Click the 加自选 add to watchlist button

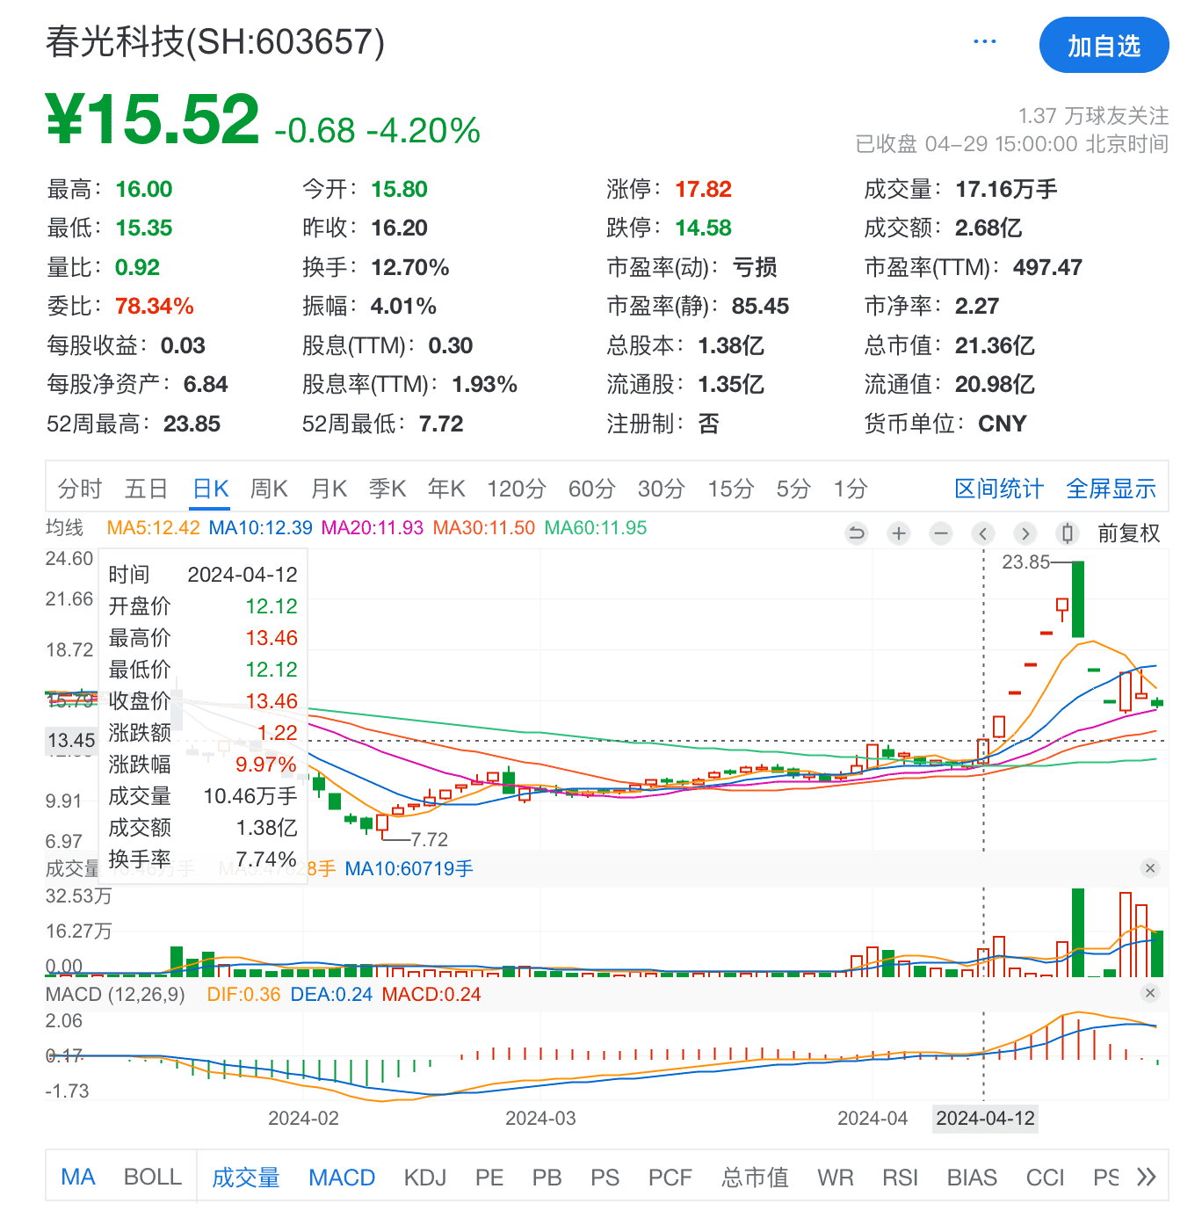[x=1104, y=46]
